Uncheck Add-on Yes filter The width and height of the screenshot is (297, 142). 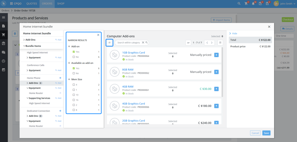tap(74, 52)
